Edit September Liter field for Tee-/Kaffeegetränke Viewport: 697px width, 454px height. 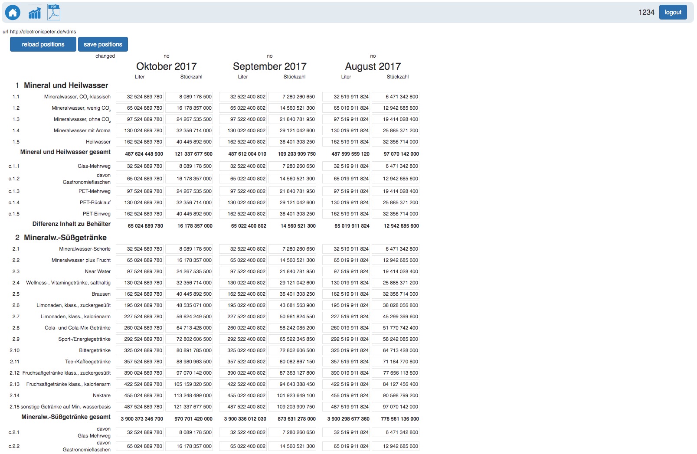coord(243,362)
